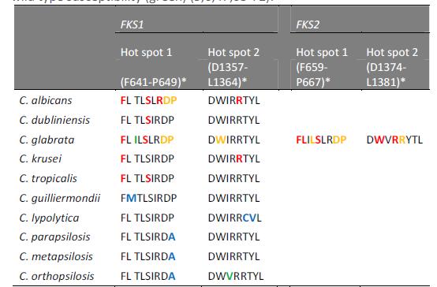Viewport: 437px width, 287px height.
Task: Click the C. guilliermondii species name
Action: (60, 199)
